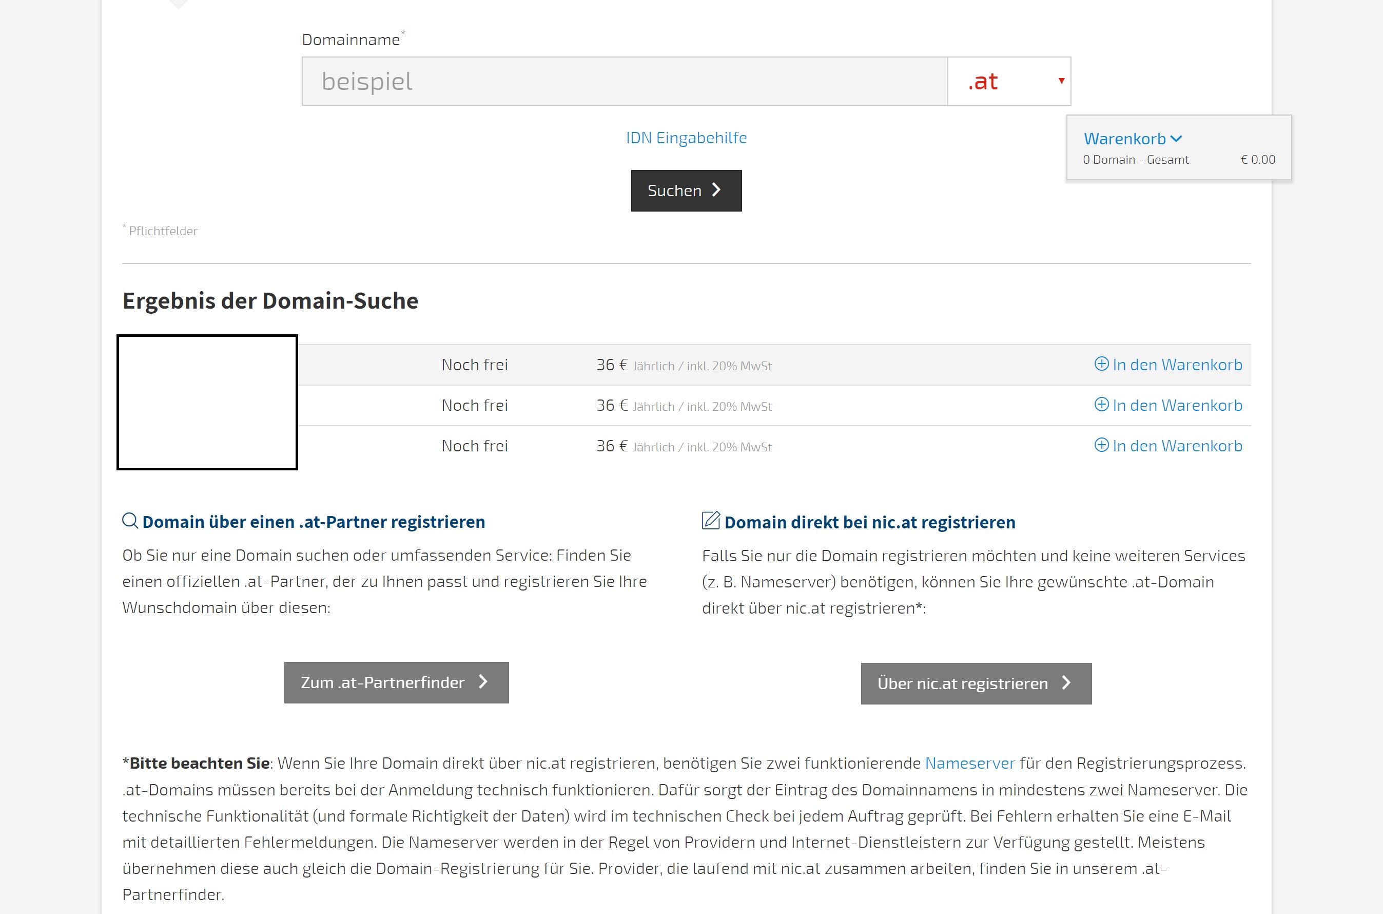
Task: Click plus icon in third result row
Action: coord(1101,445)
